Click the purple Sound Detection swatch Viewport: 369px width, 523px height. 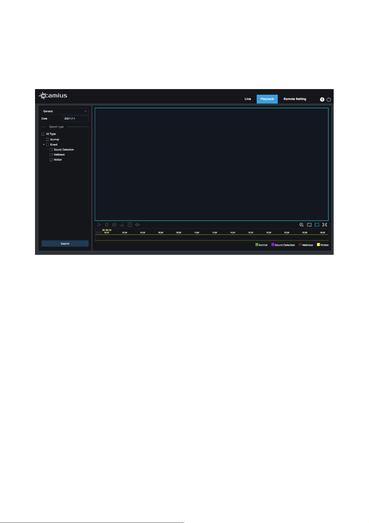point(273,245)
